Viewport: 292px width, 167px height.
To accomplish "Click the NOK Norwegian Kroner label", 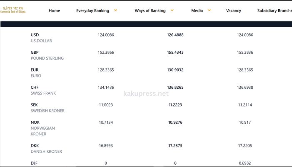I will click(42, 128).
